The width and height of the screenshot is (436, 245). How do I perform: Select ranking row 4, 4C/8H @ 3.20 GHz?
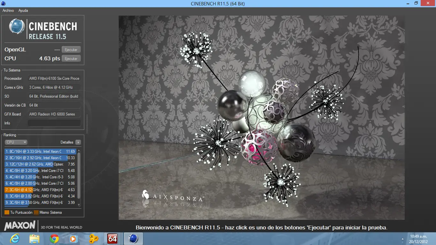coord(40,171)
